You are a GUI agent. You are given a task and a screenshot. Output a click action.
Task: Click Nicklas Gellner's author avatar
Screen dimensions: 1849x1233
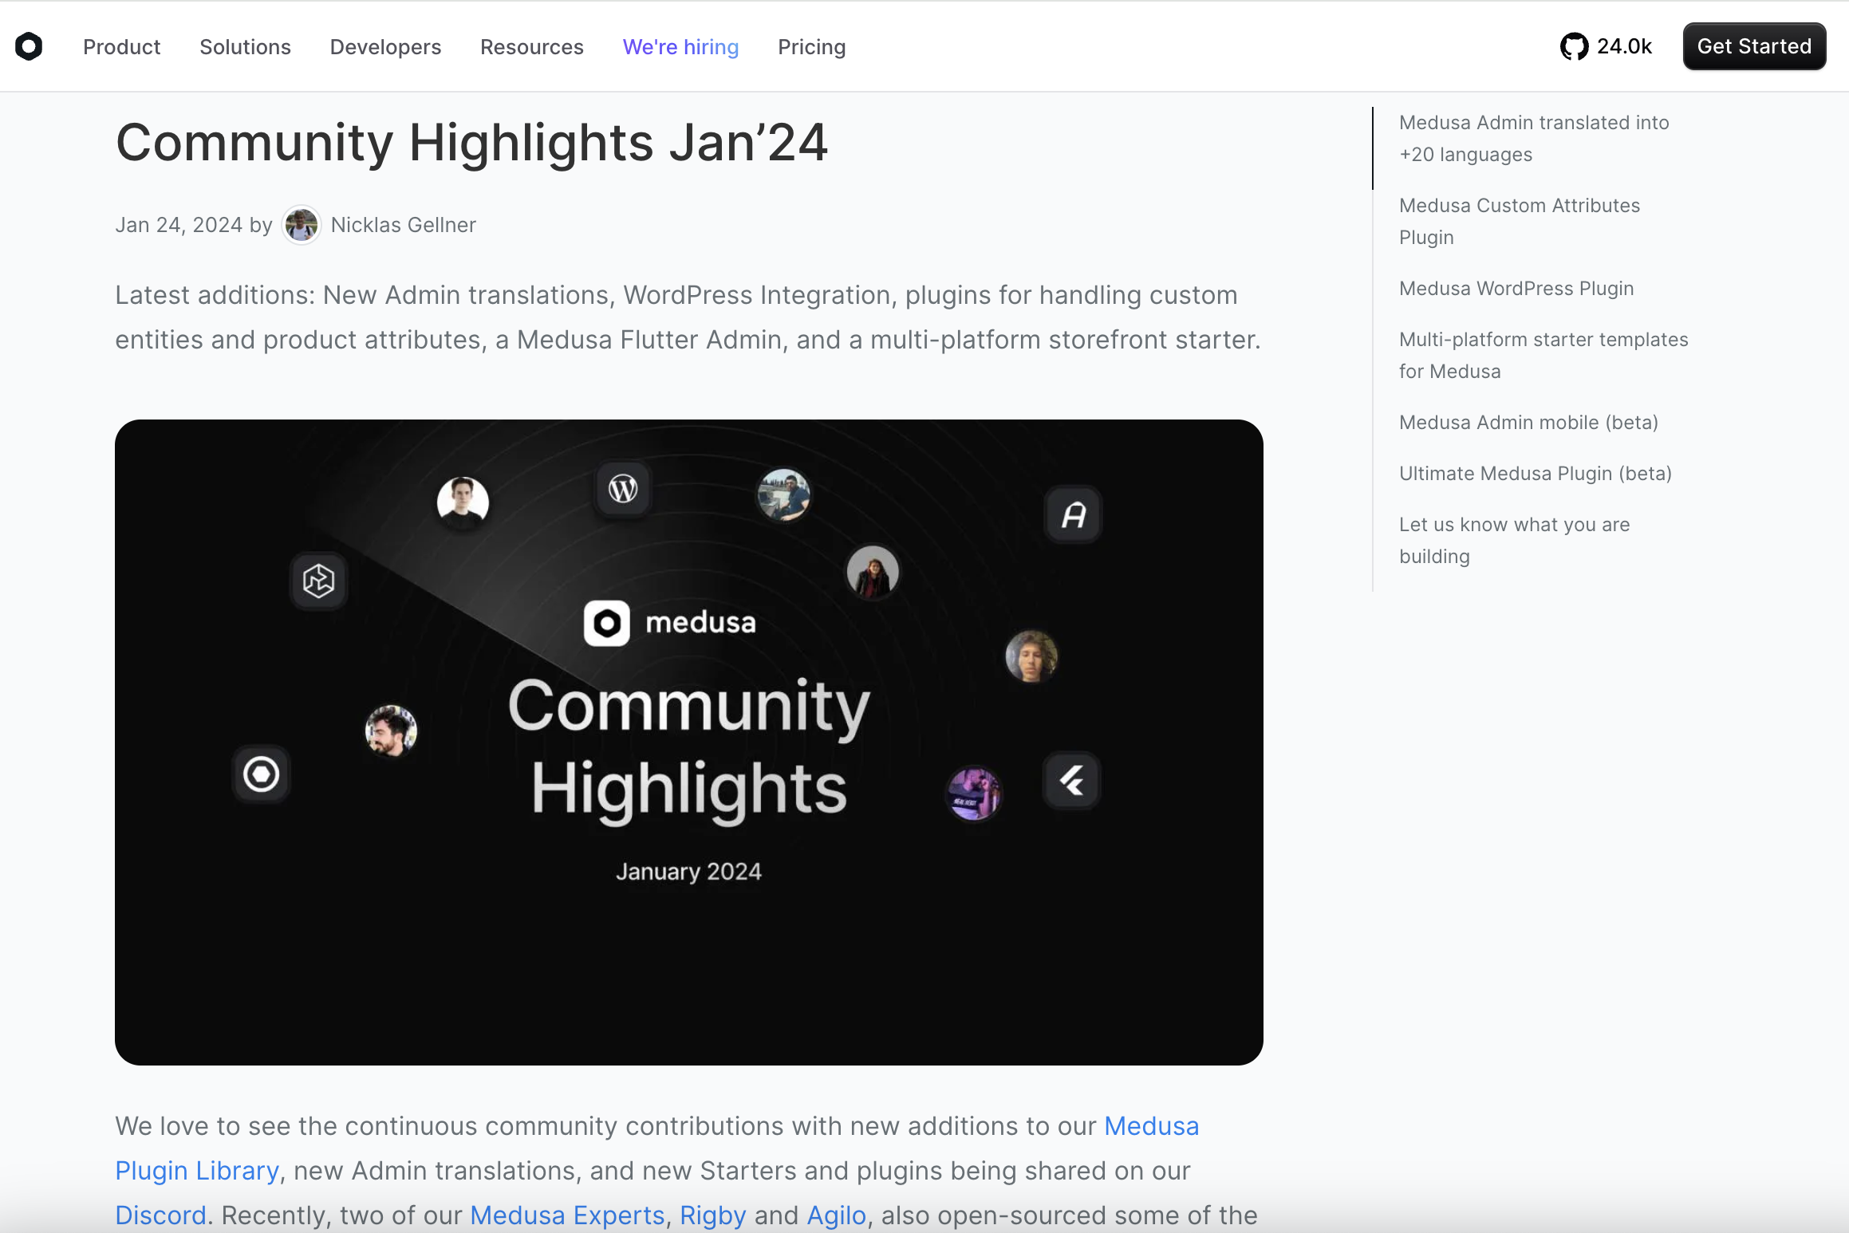pos(302,225)
